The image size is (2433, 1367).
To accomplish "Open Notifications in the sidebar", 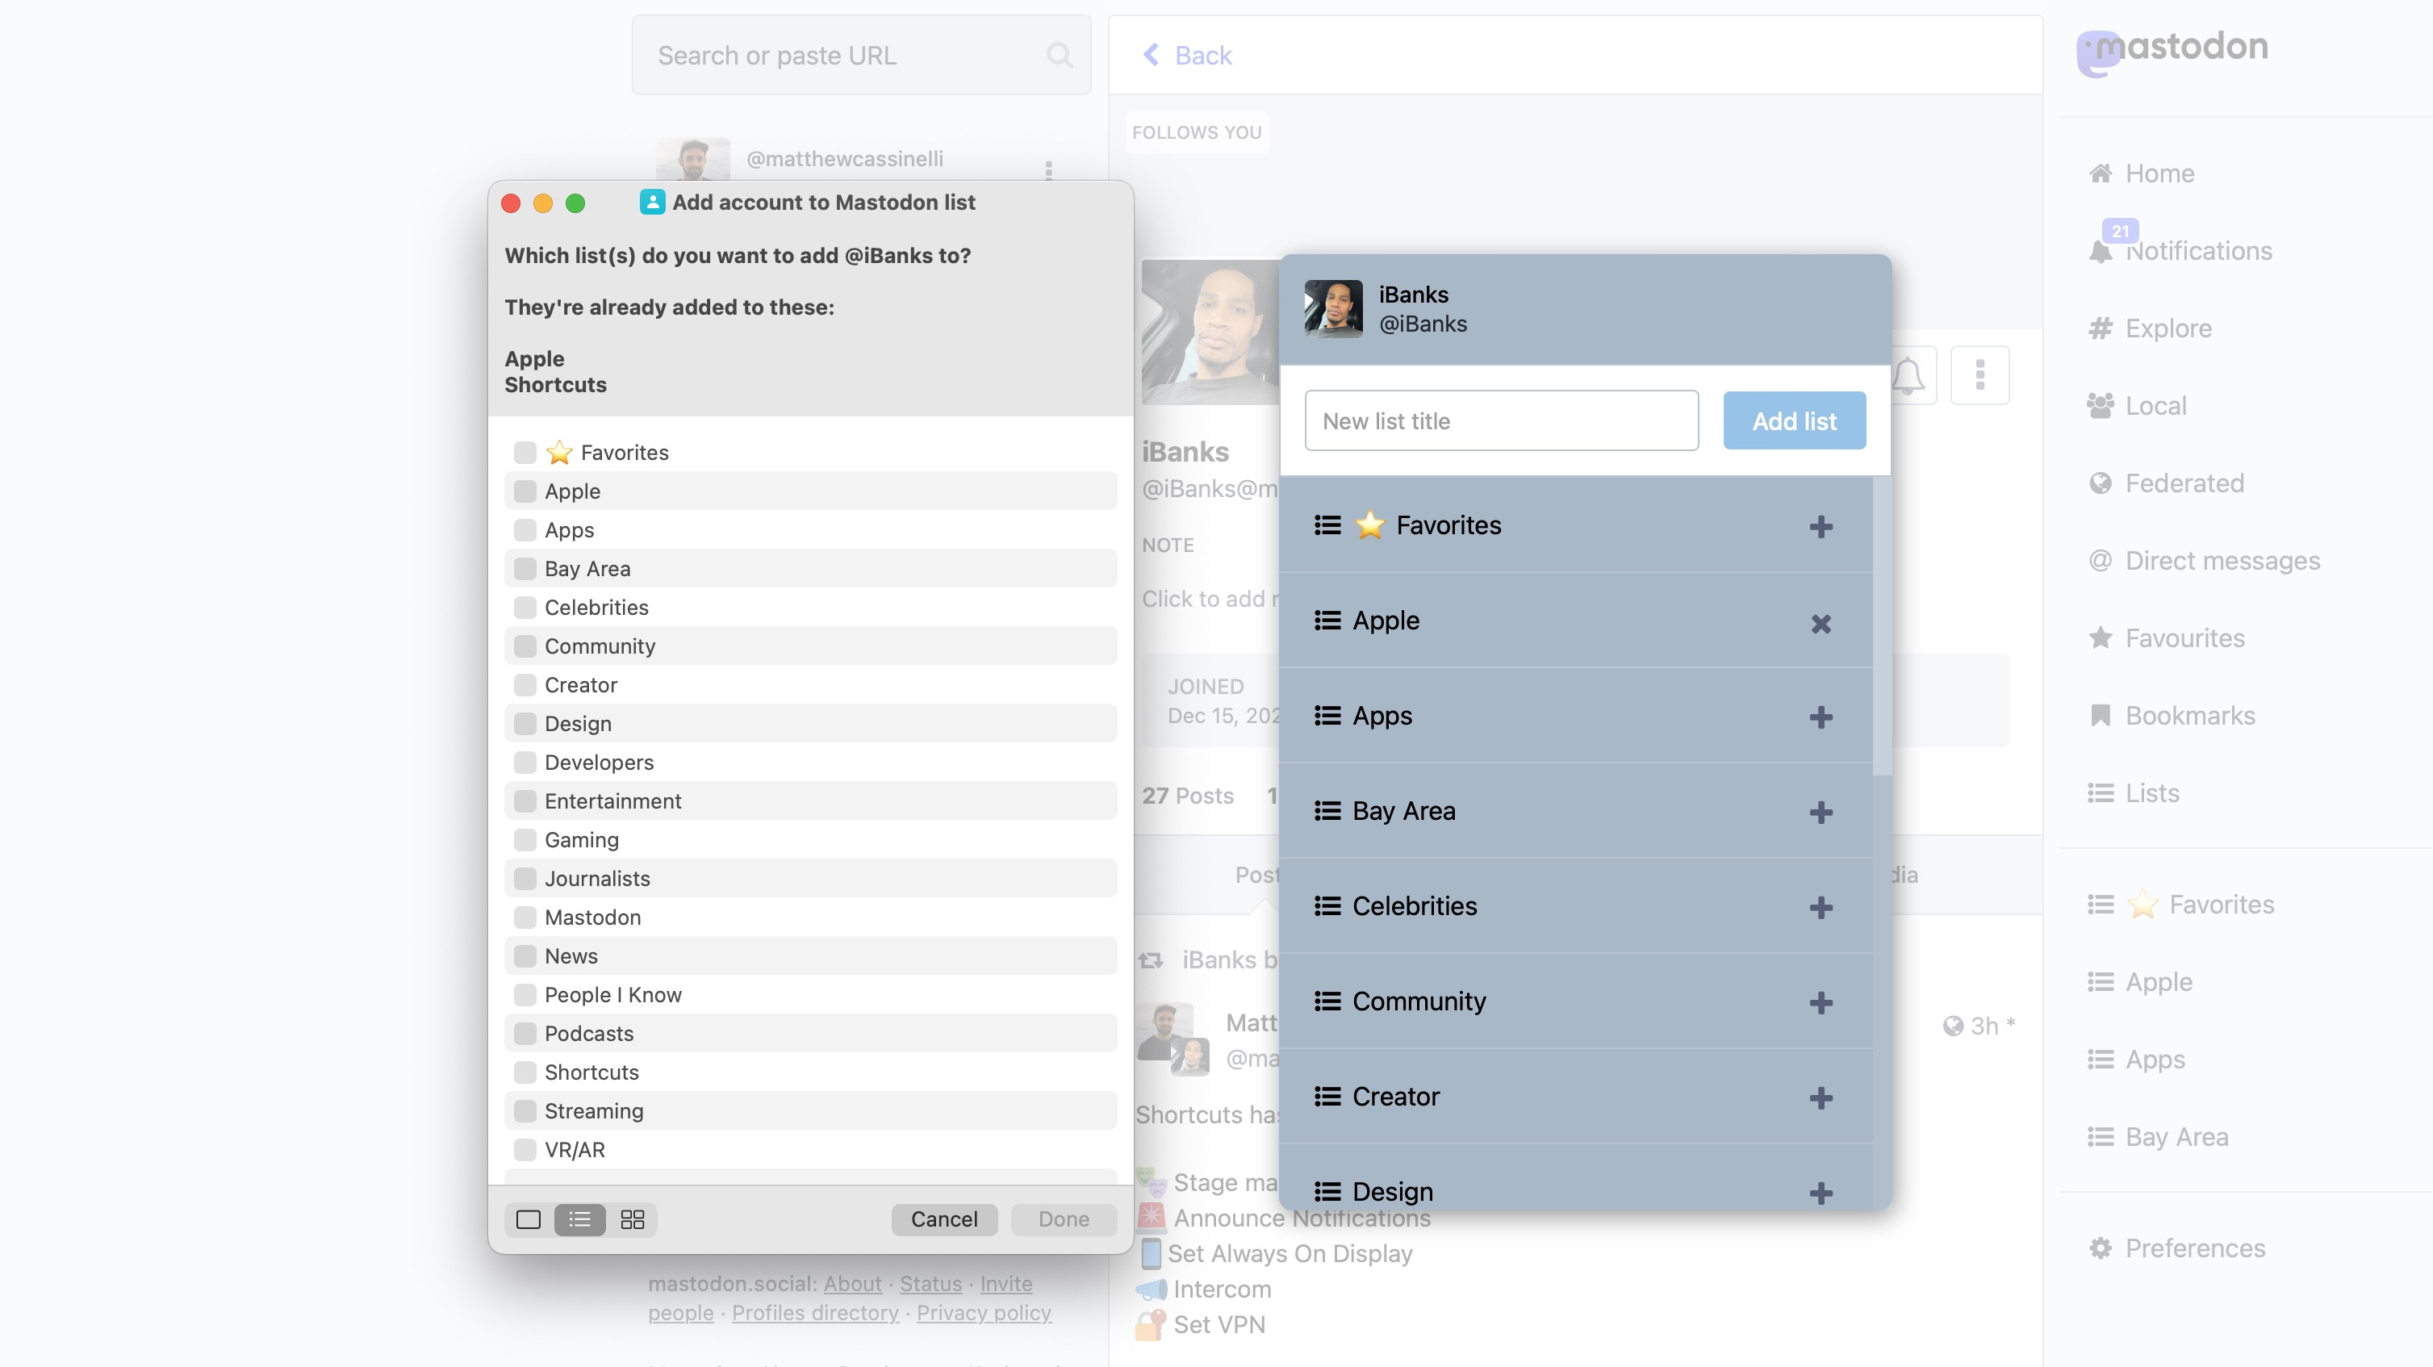I will [x=2180, y=251].
